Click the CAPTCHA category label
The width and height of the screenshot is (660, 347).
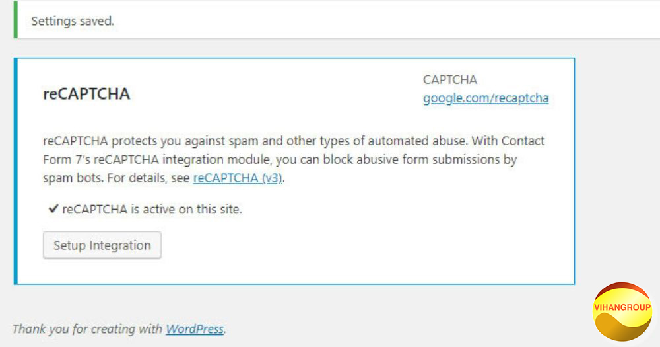(450, 80)
